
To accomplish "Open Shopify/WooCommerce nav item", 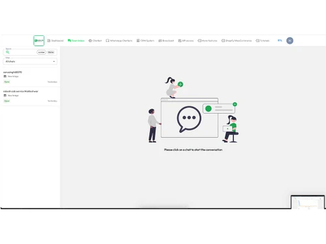I will [x=237, y=40].
